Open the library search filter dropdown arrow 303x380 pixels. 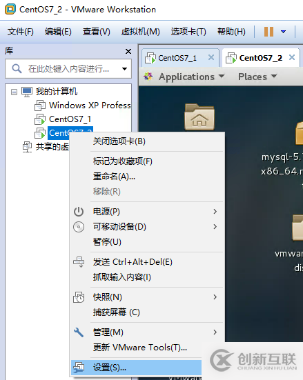pos(124,69)
